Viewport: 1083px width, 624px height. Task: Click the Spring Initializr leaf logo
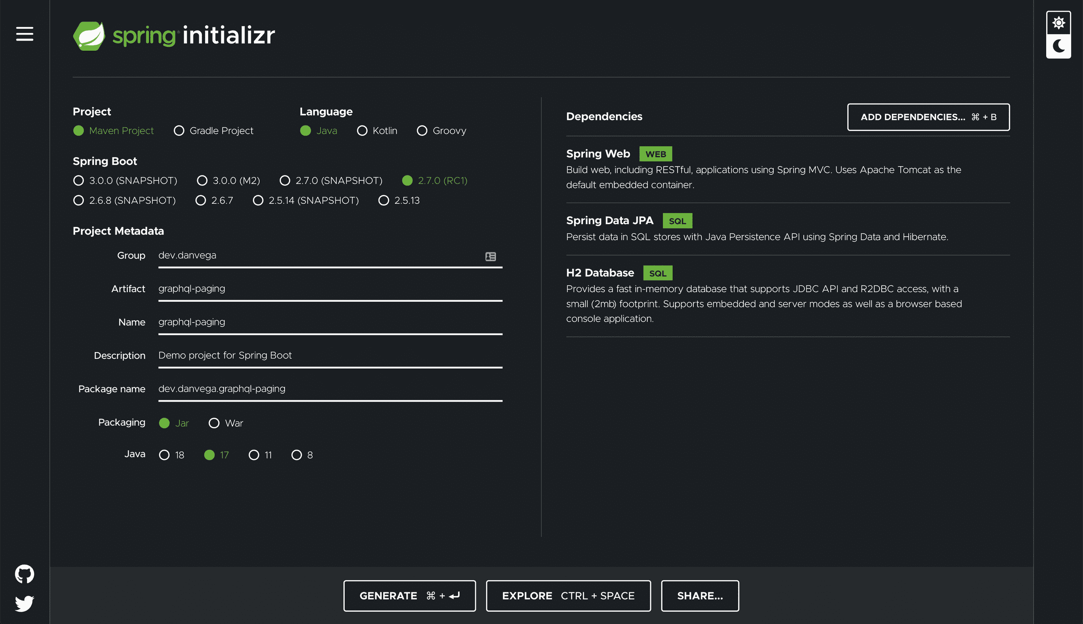89,36
